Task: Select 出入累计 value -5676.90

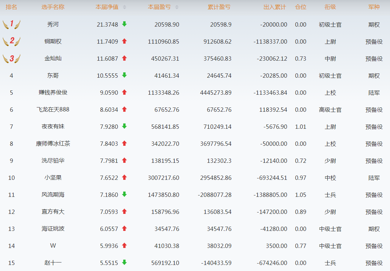Action: coord(275,127)
